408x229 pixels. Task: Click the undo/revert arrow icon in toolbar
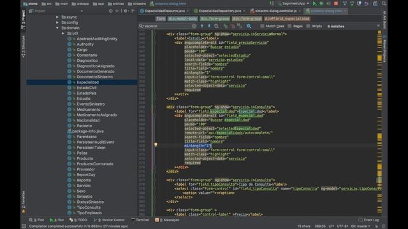coord(367,4)
